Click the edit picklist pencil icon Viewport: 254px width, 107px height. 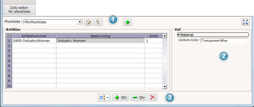click(x=89, y=22)
